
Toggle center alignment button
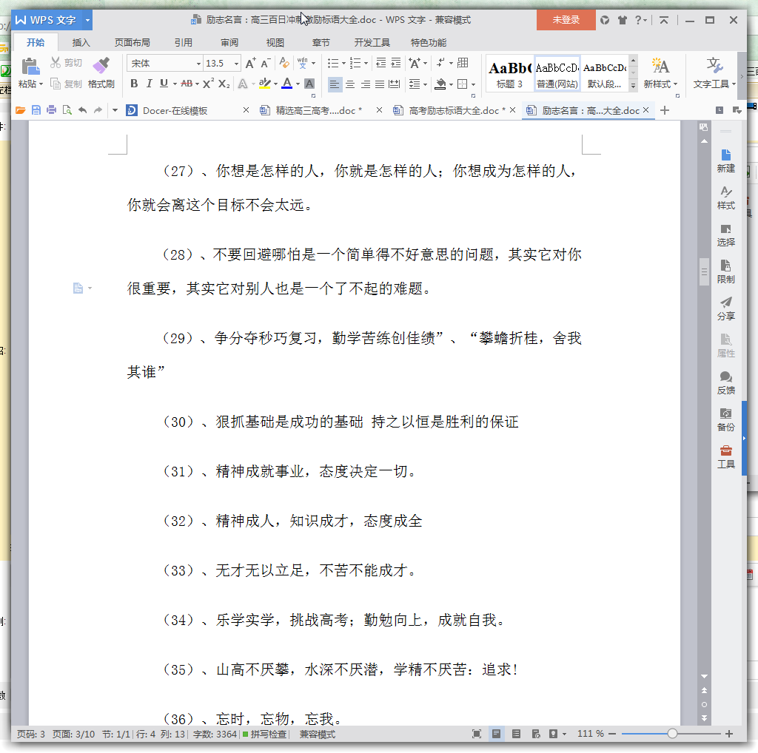point(350,84)
